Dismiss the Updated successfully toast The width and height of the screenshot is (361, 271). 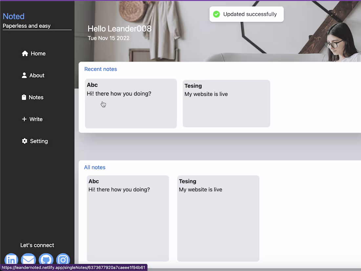[x=246, y=14]
